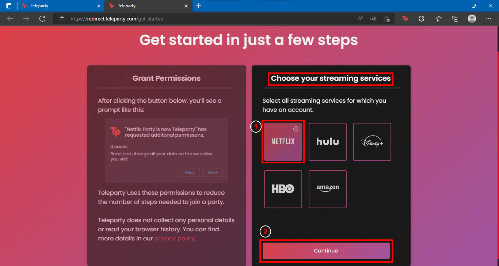
Task: Open the user profile avatar
Action: click(x=472, y=19)
